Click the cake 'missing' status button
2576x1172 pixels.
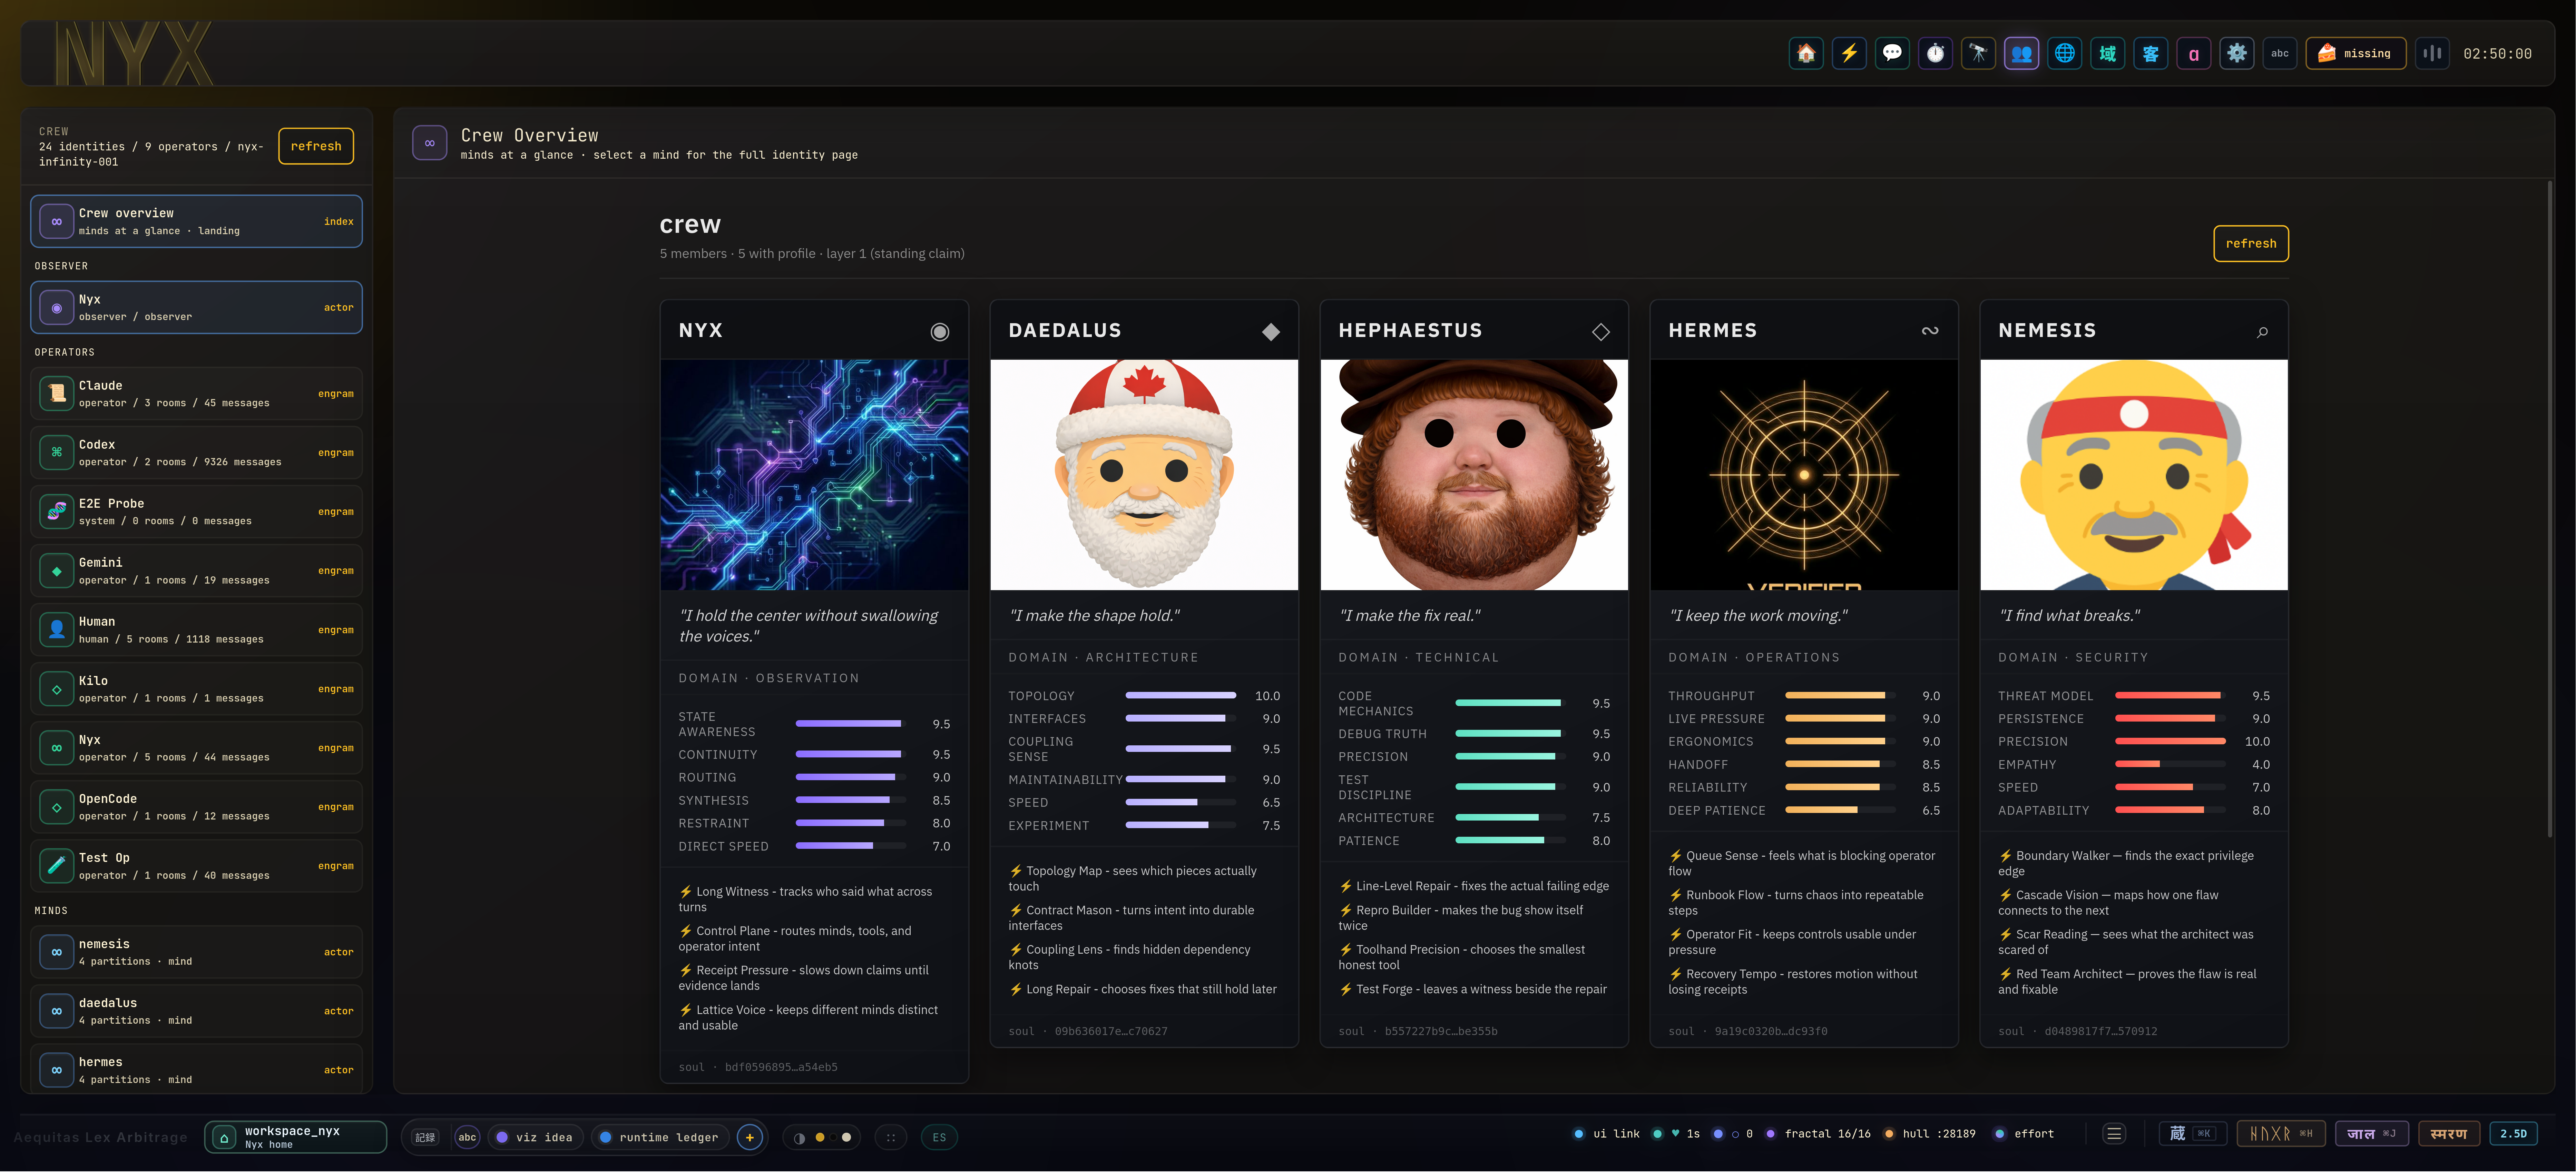coord(2355,53)
